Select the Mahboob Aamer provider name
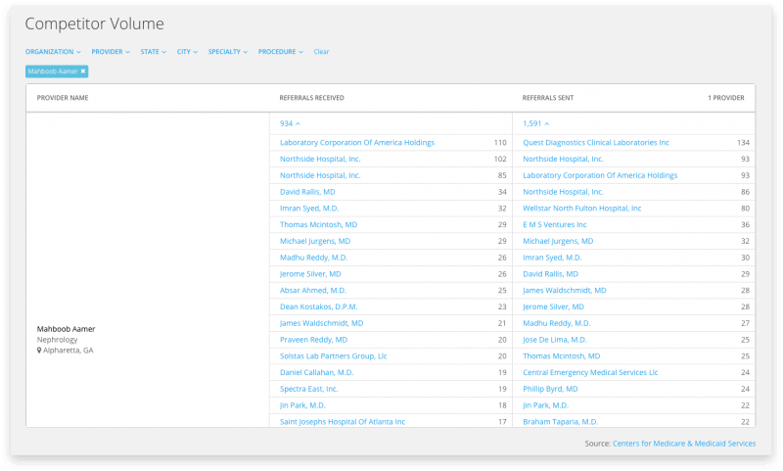The image size is (783, 471). pyautogui.click(x=66, y=329)
